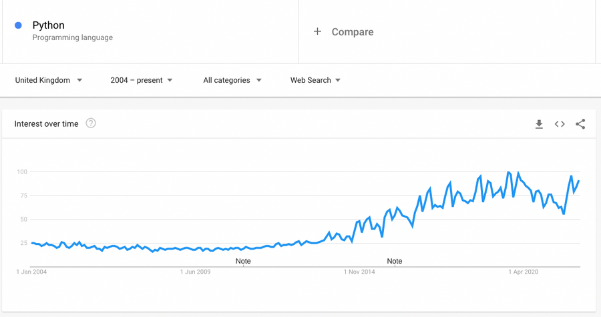Click the Compare search term field
Image resolution: width=601 pixels, height=317 pixels.
447,32
